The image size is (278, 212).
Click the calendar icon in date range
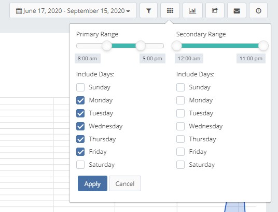[x=19, y=11]
